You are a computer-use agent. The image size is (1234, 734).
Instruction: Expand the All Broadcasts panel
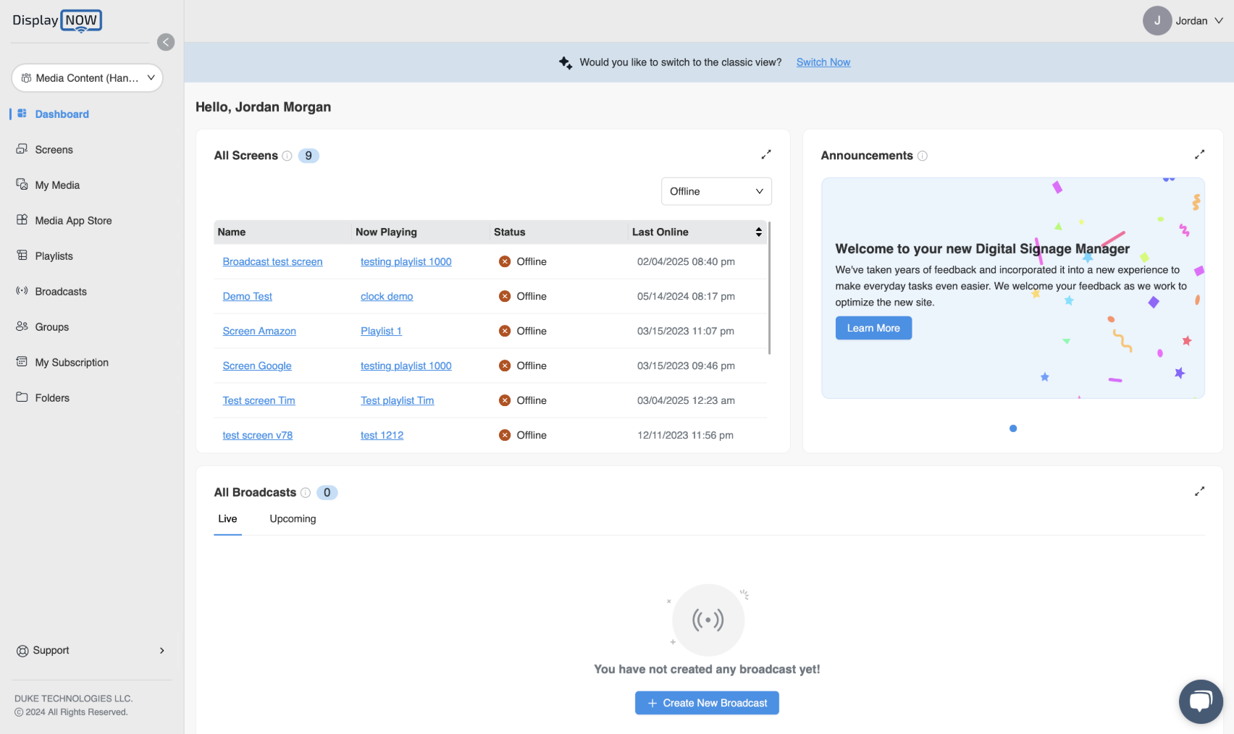[1199, 492]
